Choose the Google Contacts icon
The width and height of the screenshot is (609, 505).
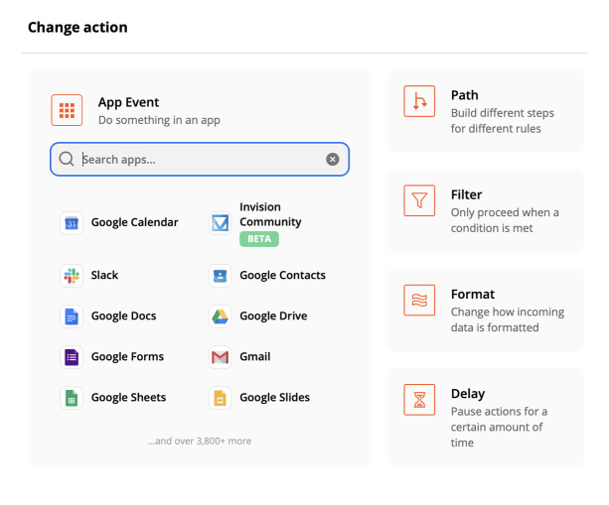(x=221, y=276)
